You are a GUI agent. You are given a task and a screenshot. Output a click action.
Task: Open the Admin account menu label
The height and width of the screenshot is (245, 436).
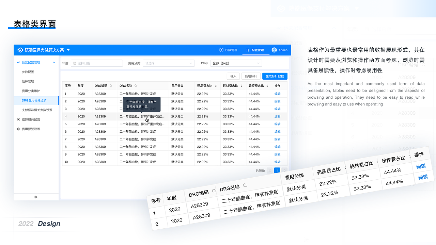[283, 50]
